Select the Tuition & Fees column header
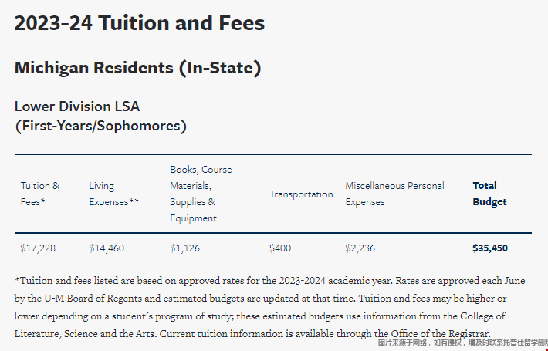548x351 pixels. (40, 194)
